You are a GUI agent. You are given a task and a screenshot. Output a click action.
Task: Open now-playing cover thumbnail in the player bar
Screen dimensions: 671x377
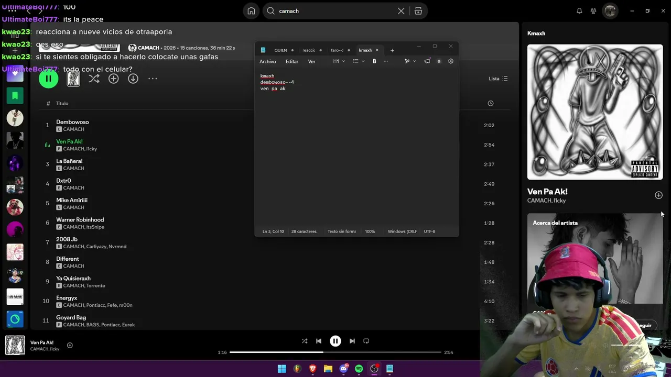[15, 345]
